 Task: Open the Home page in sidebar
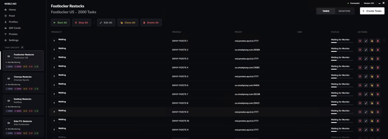(x=10, y=10)
